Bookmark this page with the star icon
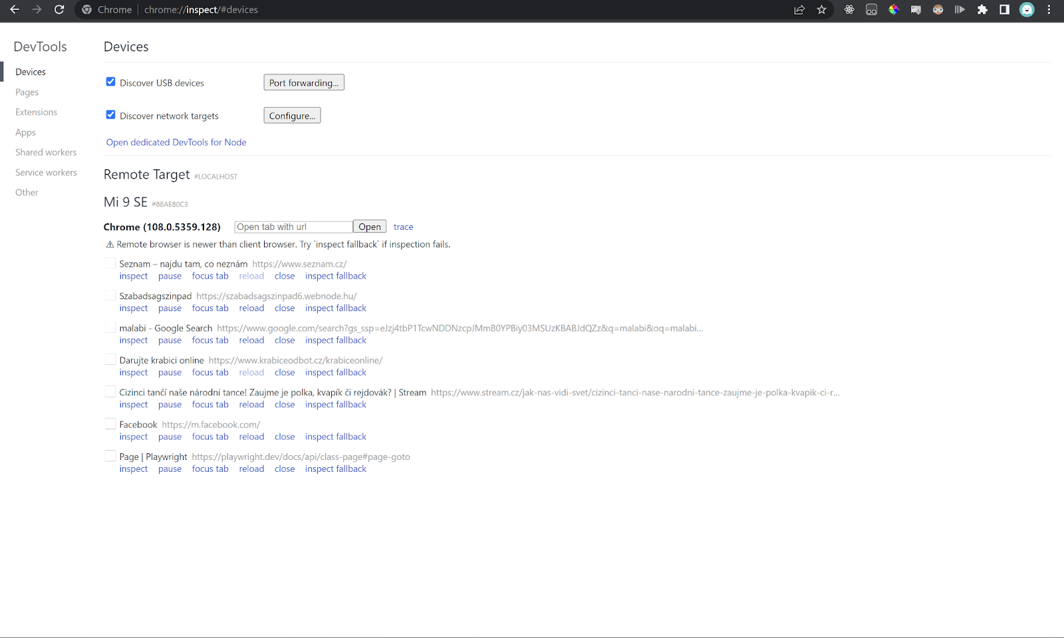1064x638 pixels. pos(821,9)
